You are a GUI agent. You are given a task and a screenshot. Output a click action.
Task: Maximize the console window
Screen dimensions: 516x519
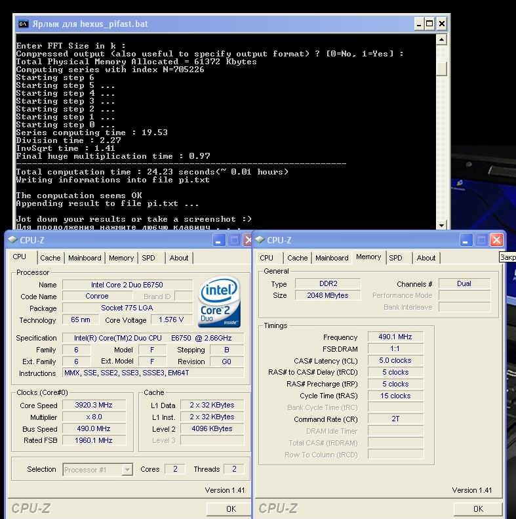(429, 24)
